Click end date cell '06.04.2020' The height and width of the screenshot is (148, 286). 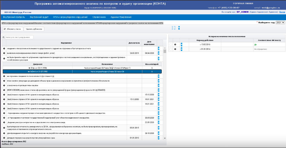[149, 53]
